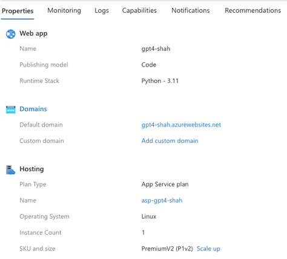Open the Monitoring tab
287x259 pixels.
coord(64,10)
